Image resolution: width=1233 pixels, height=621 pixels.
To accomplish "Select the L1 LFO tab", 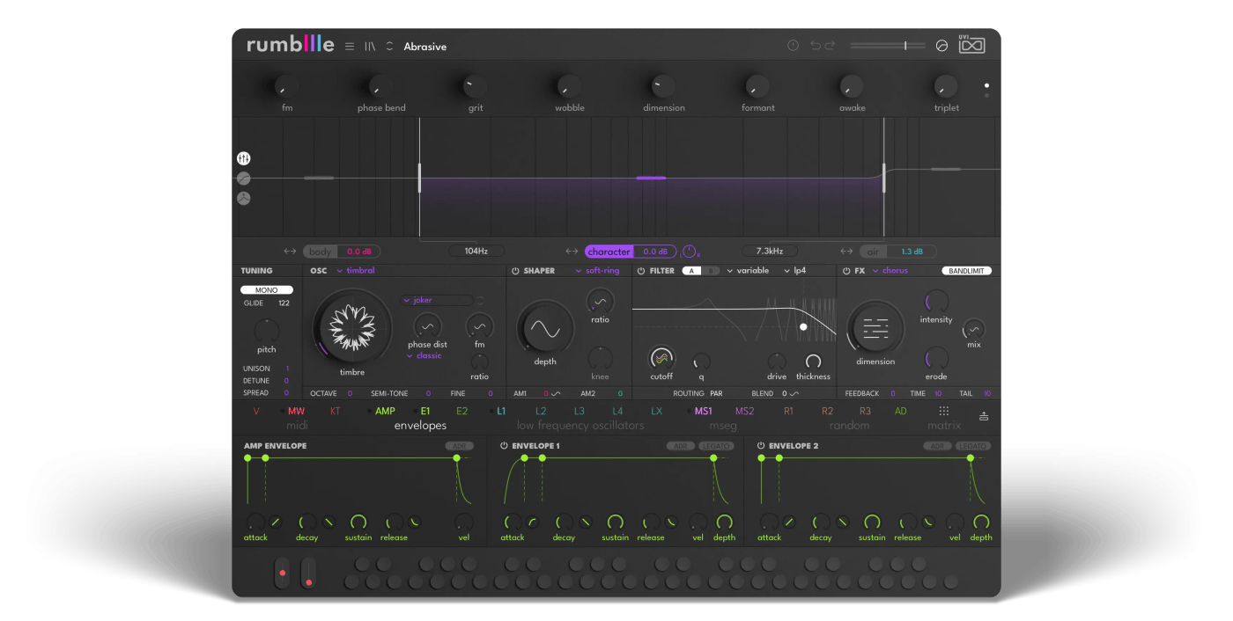I will (x=501, y=411).
